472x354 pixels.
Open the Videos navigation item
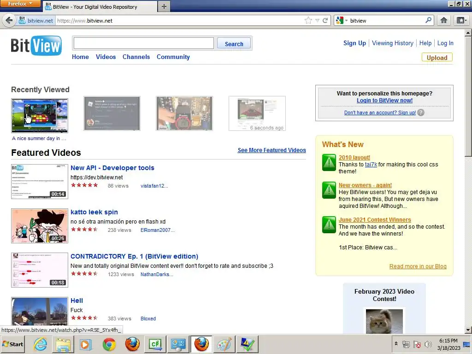coord(106,57)
